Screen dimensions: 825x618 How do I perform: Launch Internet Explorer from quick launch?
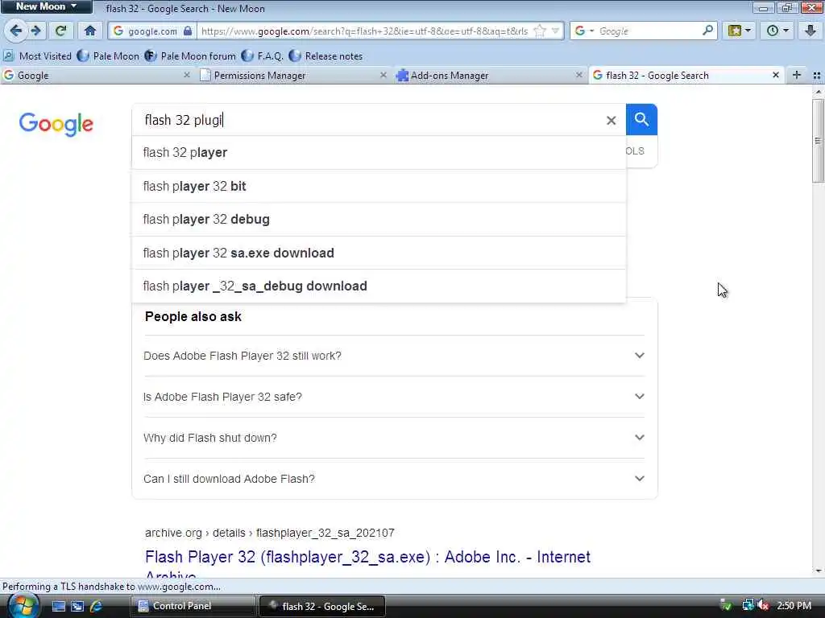pos(97,607)
